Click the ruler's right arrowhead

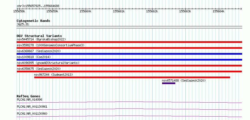coord(241,9)
